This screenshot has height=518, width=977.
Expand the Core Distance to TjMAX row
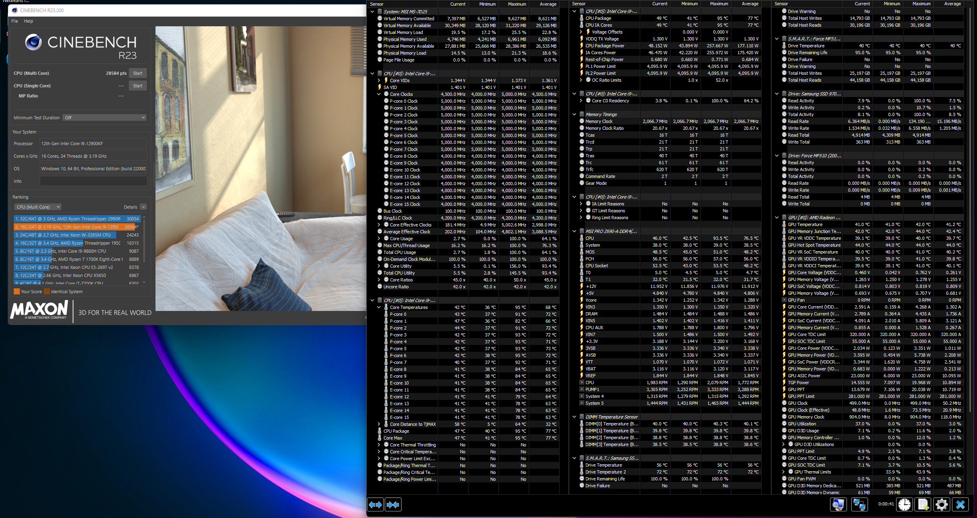pos(379,424)
